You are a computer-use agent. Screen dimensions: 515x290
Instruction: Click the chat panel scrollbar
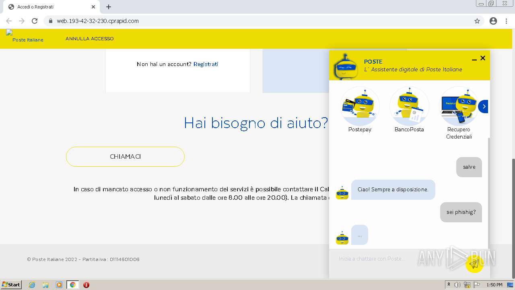[x=489, y=193]
